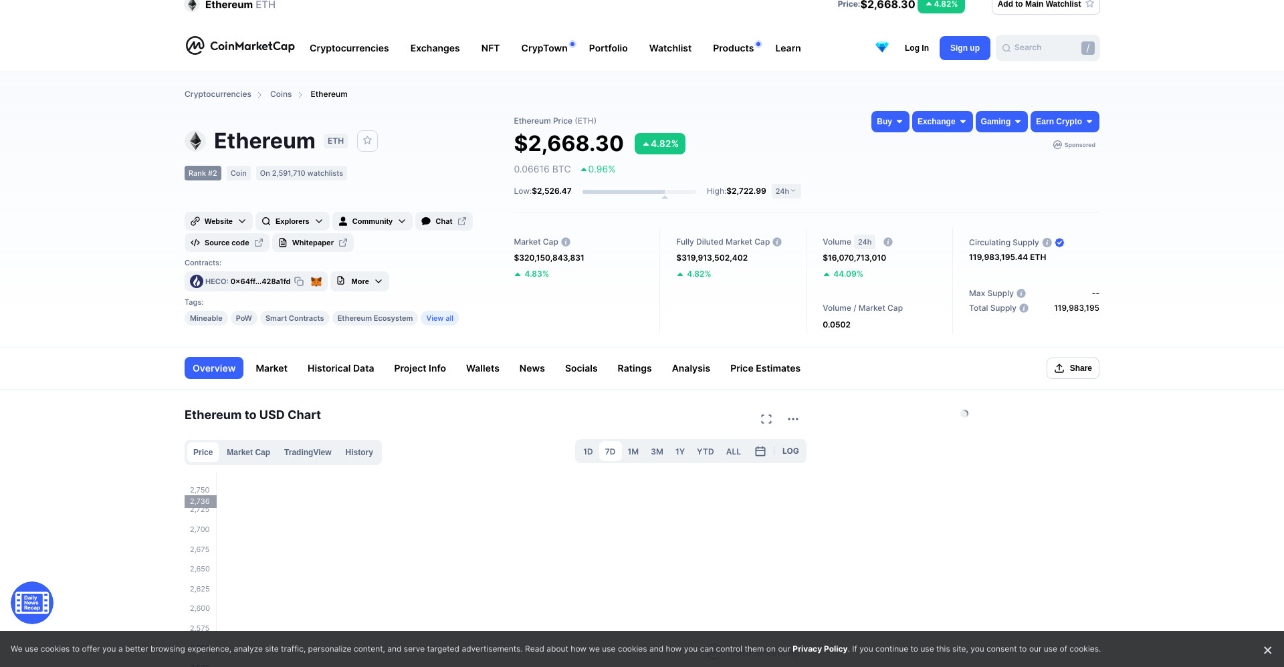Open the Whitepaper document link
Screen dimensions: 1284x667
pos(313,243)
